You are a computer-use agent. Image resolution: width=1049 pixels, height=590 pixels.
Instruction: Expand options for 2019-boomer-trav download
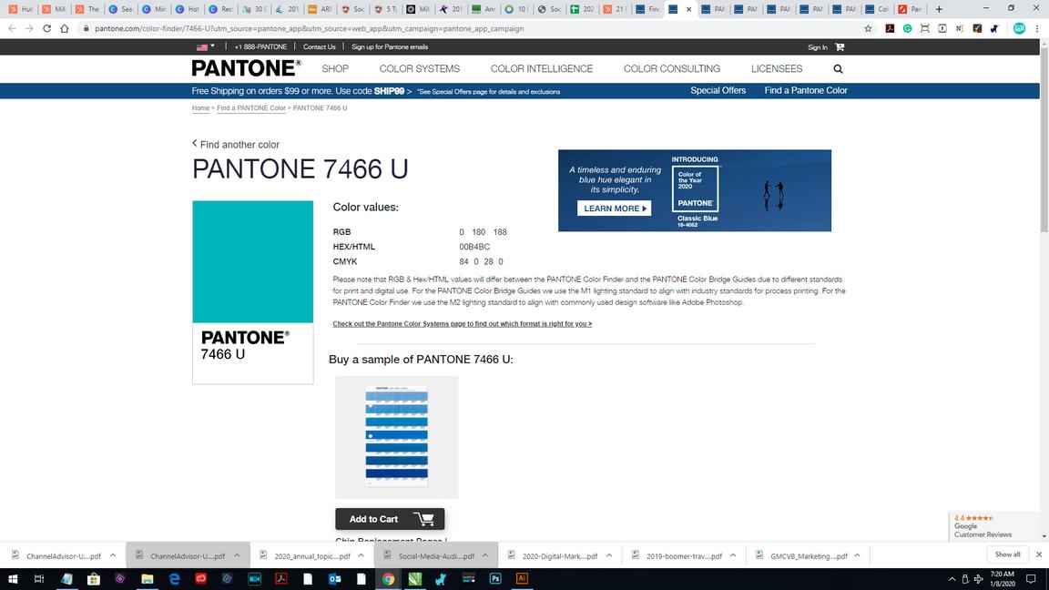click(x=733, y=555)
